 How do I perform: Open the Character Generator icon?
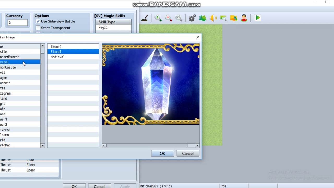coord(244,18)
